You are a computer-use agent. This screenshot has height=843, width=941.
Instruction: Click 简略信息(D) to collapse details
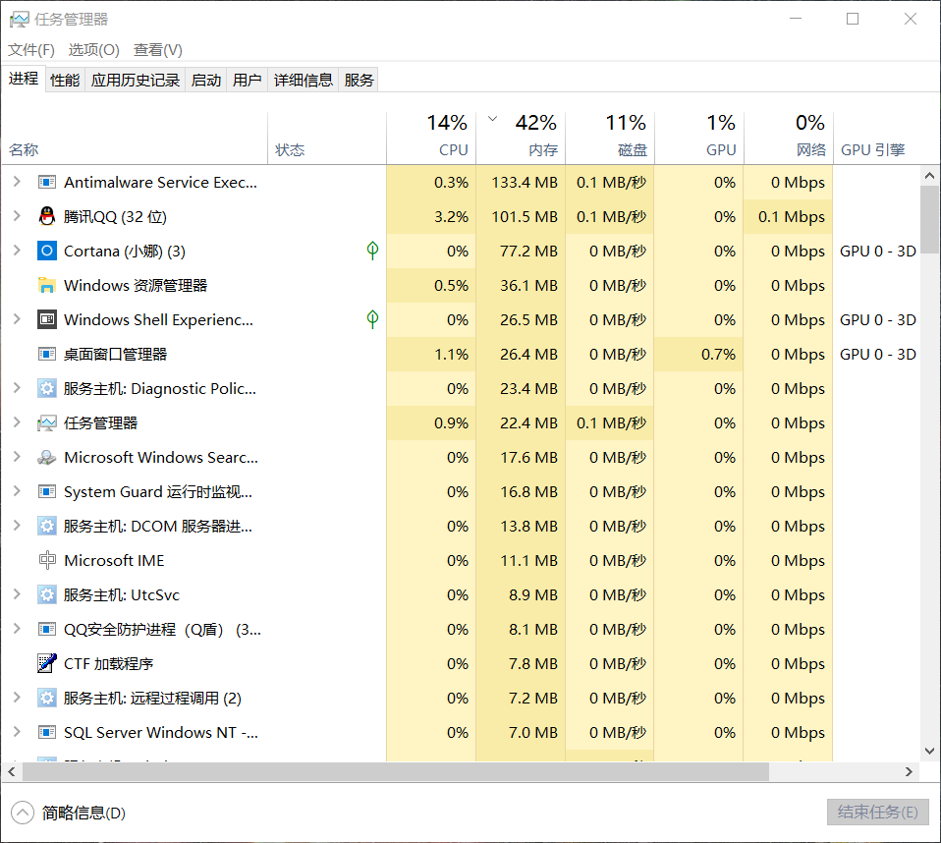[69, 813]
